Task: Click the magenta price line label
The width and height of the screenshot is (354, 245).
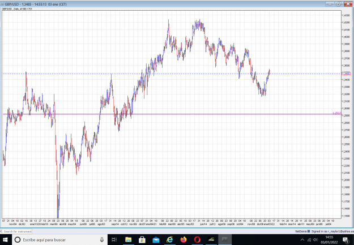Action: 336,113
